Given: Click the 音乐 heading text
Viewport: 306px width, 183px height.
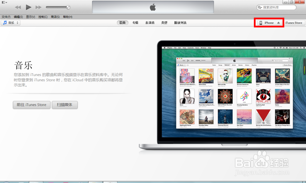Looking at the screenshot, I should [x=23, y=65].
